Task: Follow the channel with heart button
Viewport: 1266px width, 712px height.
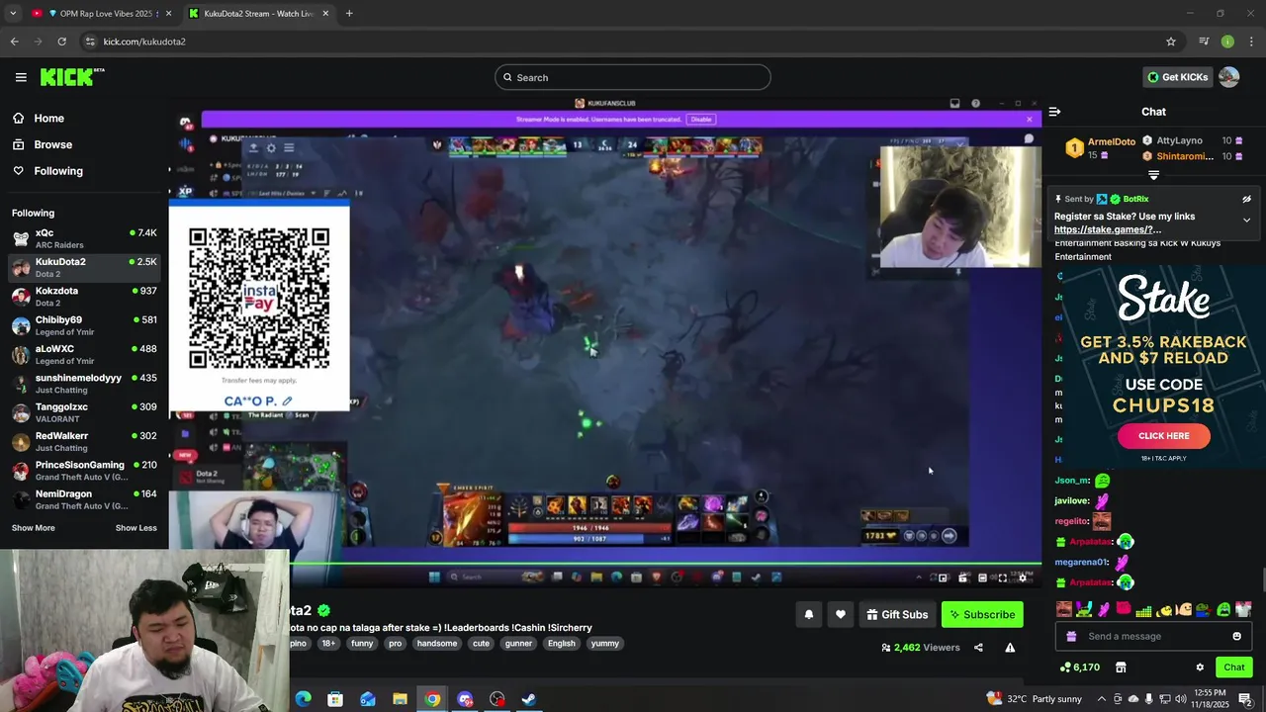Action: 840,614
